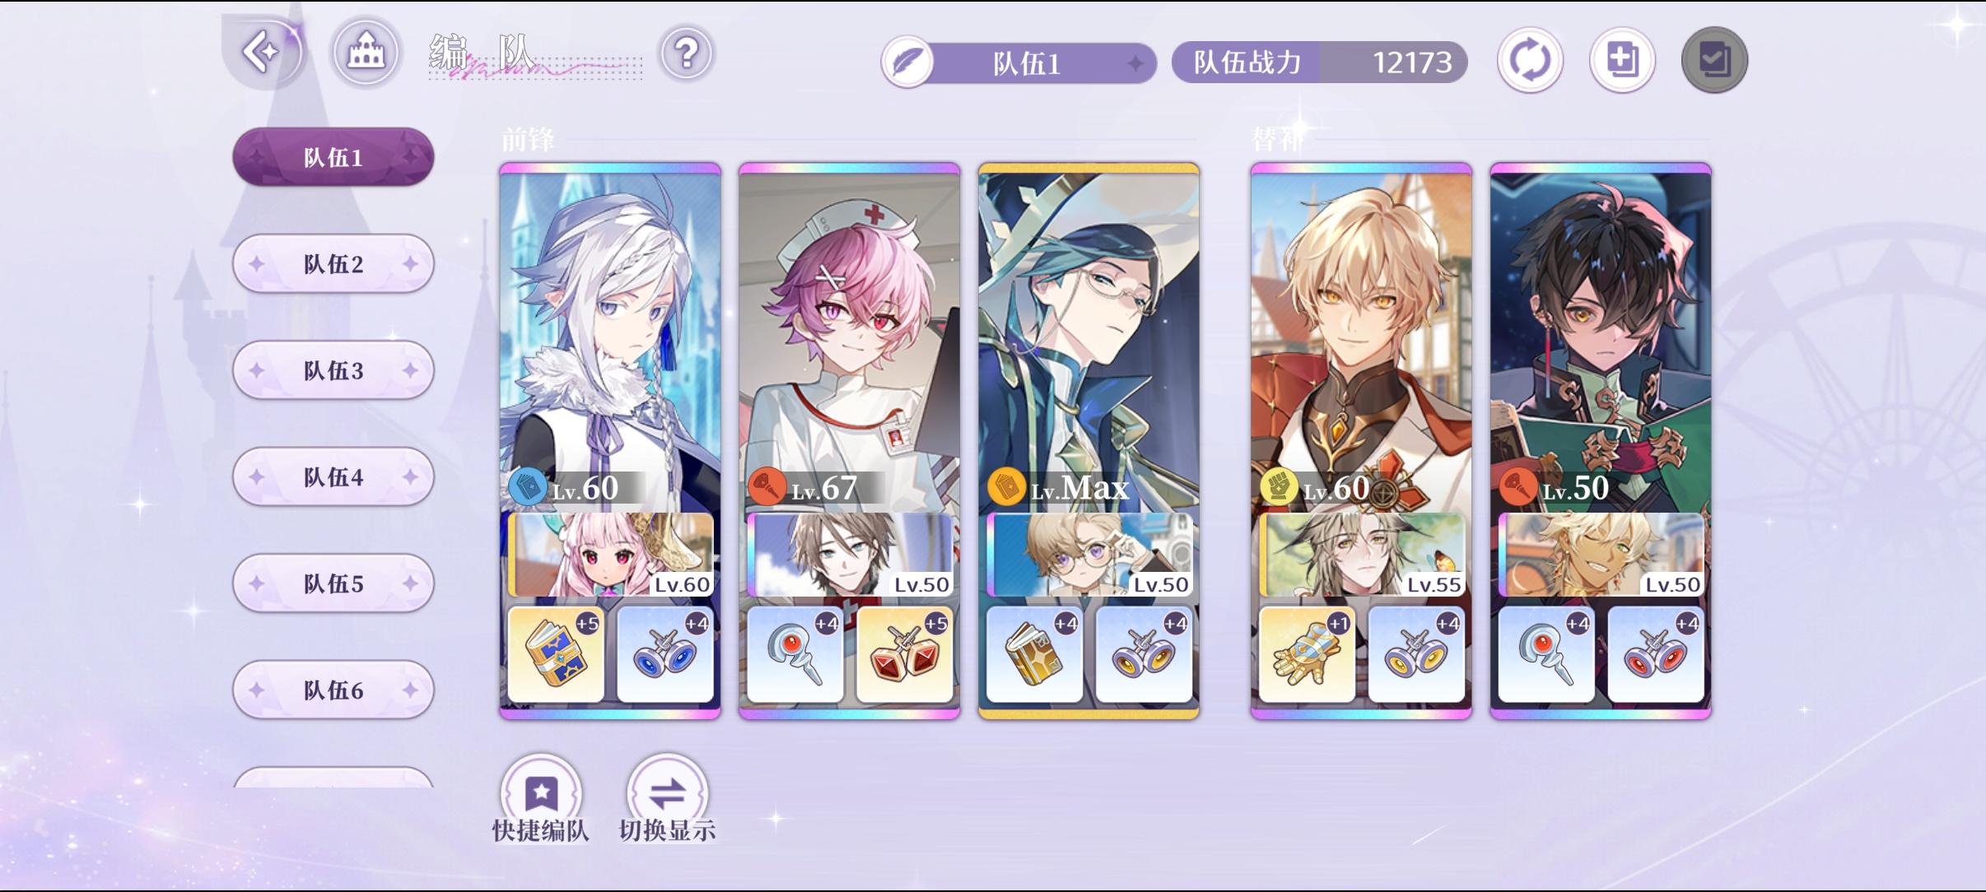Click the grey checklist icon
This screenshot has height=892, width=1986.
[1714, 60]
